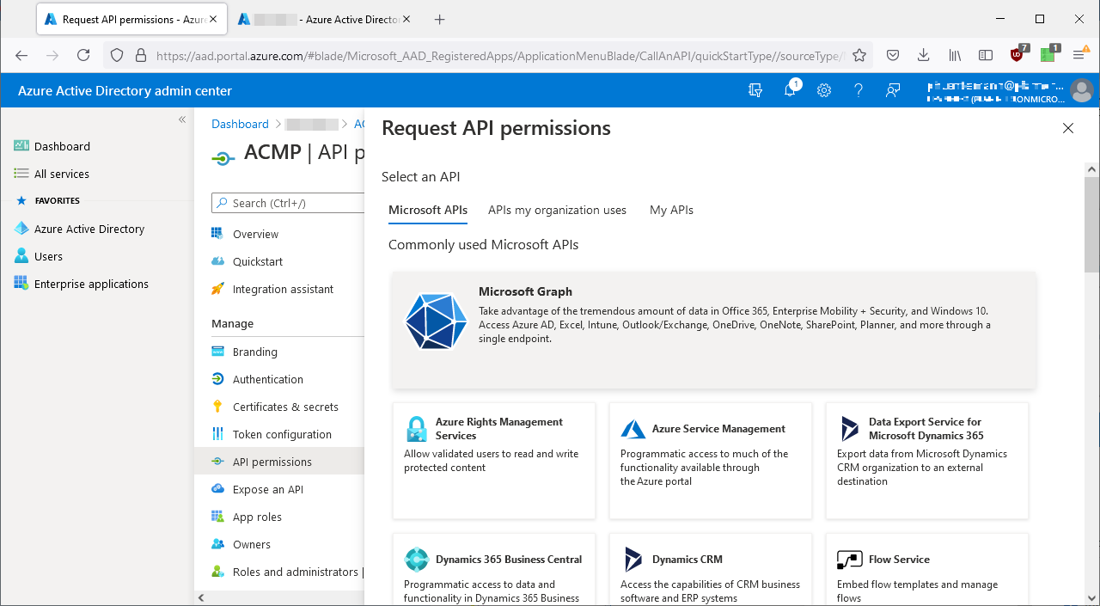Click the help question mark icon
Viewport: 1100px width, 606px height.
click(x=858, y=90)
